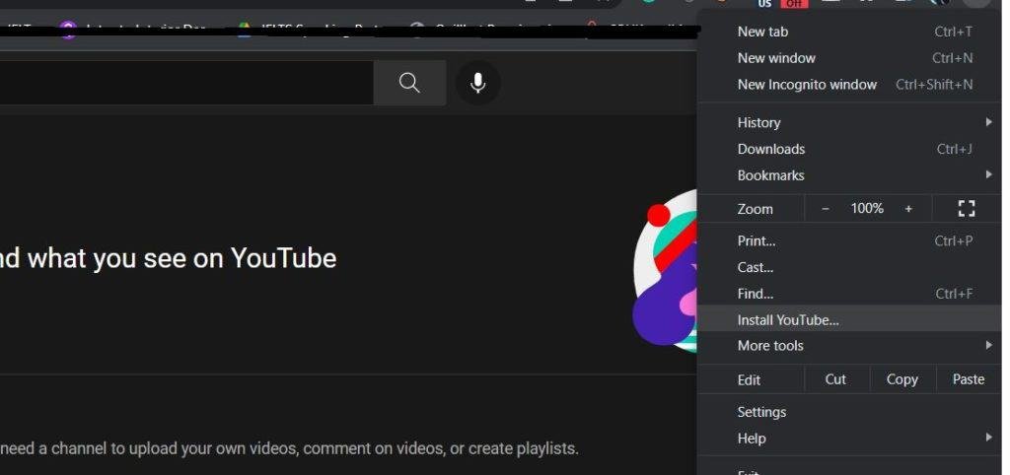This screenshot has height=475, width=1010.
Task: Select Print... in Chrome menu
Action: pyautogui.click(x=849, y=240)
